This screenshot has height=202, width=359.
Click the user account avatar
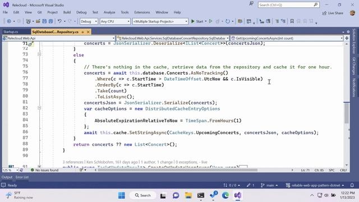[x=353, y=13]
